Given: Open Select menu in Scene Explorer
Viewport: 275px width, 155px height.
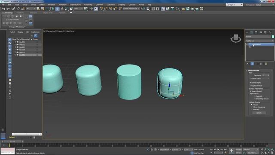Looking at the screenshot, I should [x=12, y=32].
